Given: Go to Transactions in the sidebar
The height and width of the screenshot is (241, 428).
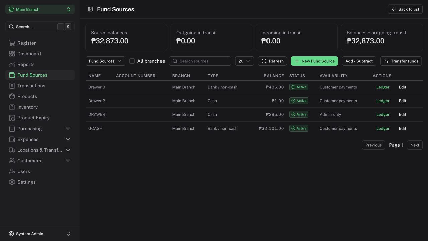Looking at the screenshot, I should (40, 86).
